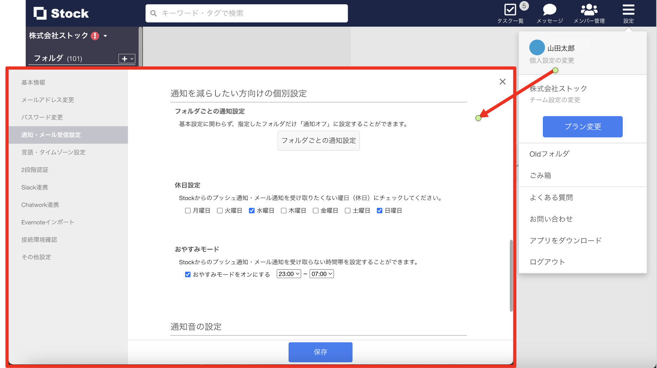The height and width of the screenshot is (368, 657).
Task: Open the 07:00 end time dropdown
Action: pos(321,274)
